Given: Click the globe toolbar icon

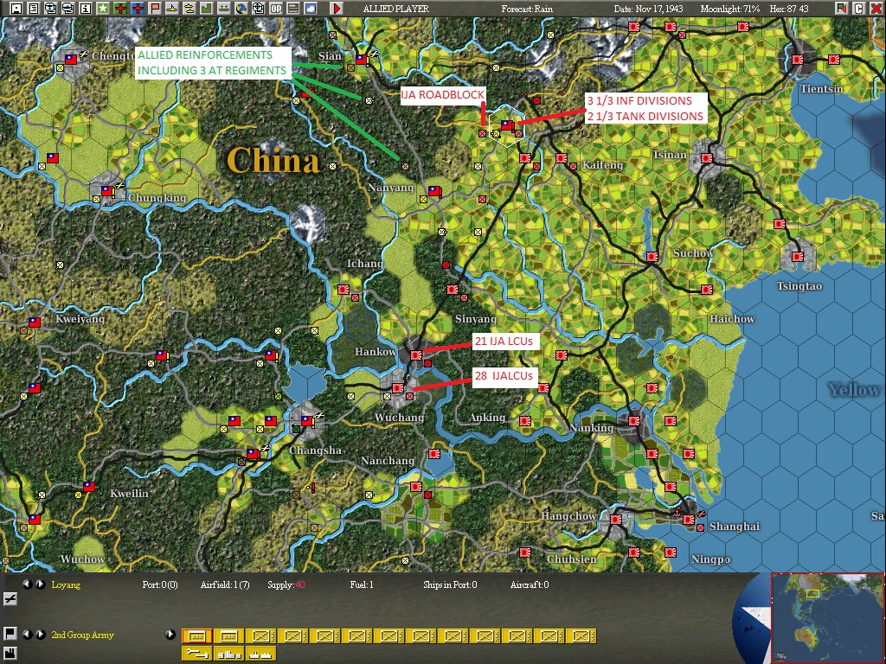Looking at the screenshot, I should (x=241, y=8).
